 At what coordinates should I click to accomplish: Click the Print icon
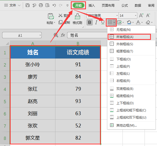(x=41, y=5)
